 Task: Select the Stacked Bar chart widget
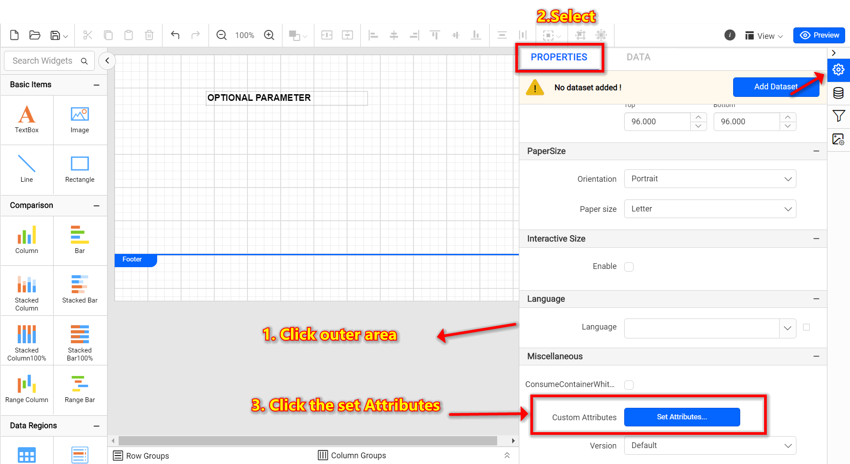80,290
